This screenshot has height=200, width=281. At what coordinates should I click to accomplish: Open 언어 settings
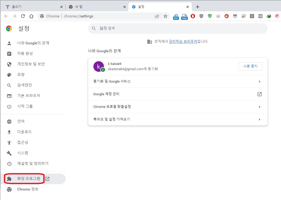pyautogui.click(x=33, y=121)
